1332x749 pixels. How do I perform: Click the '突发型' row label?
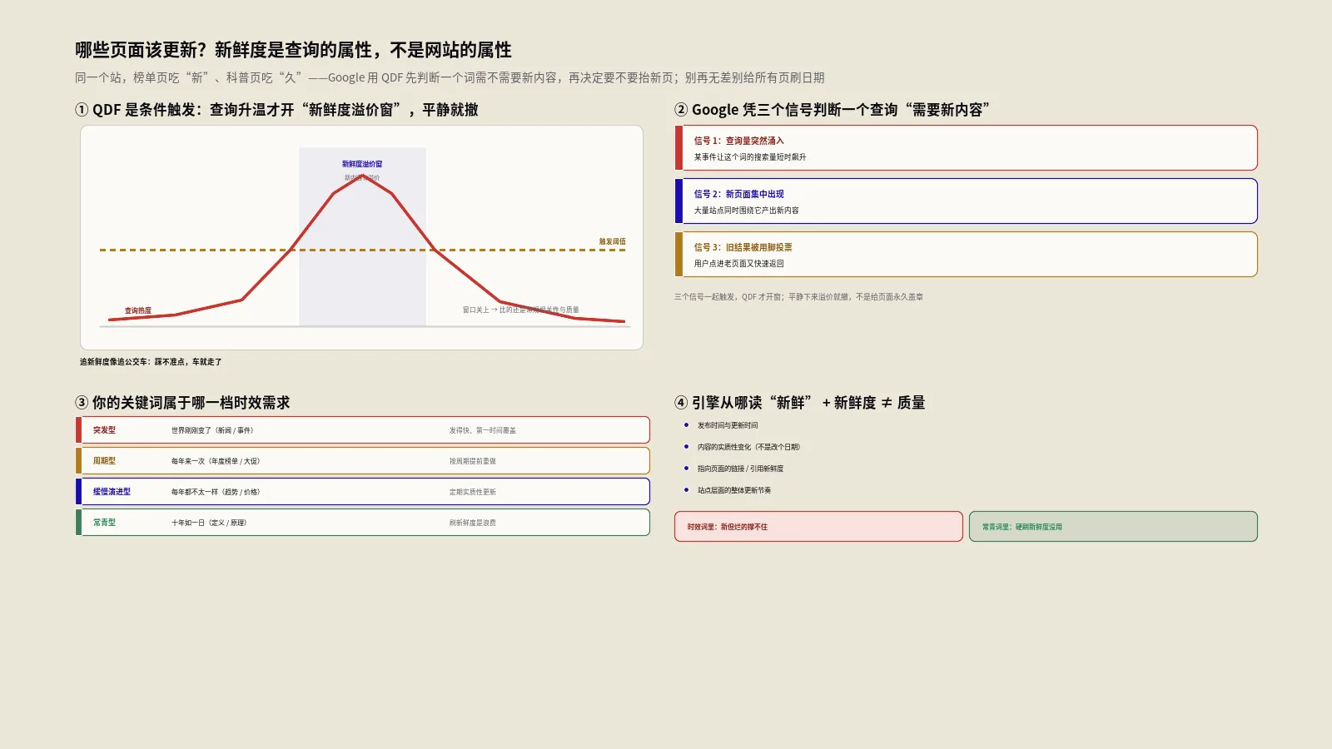pos(104,430)
